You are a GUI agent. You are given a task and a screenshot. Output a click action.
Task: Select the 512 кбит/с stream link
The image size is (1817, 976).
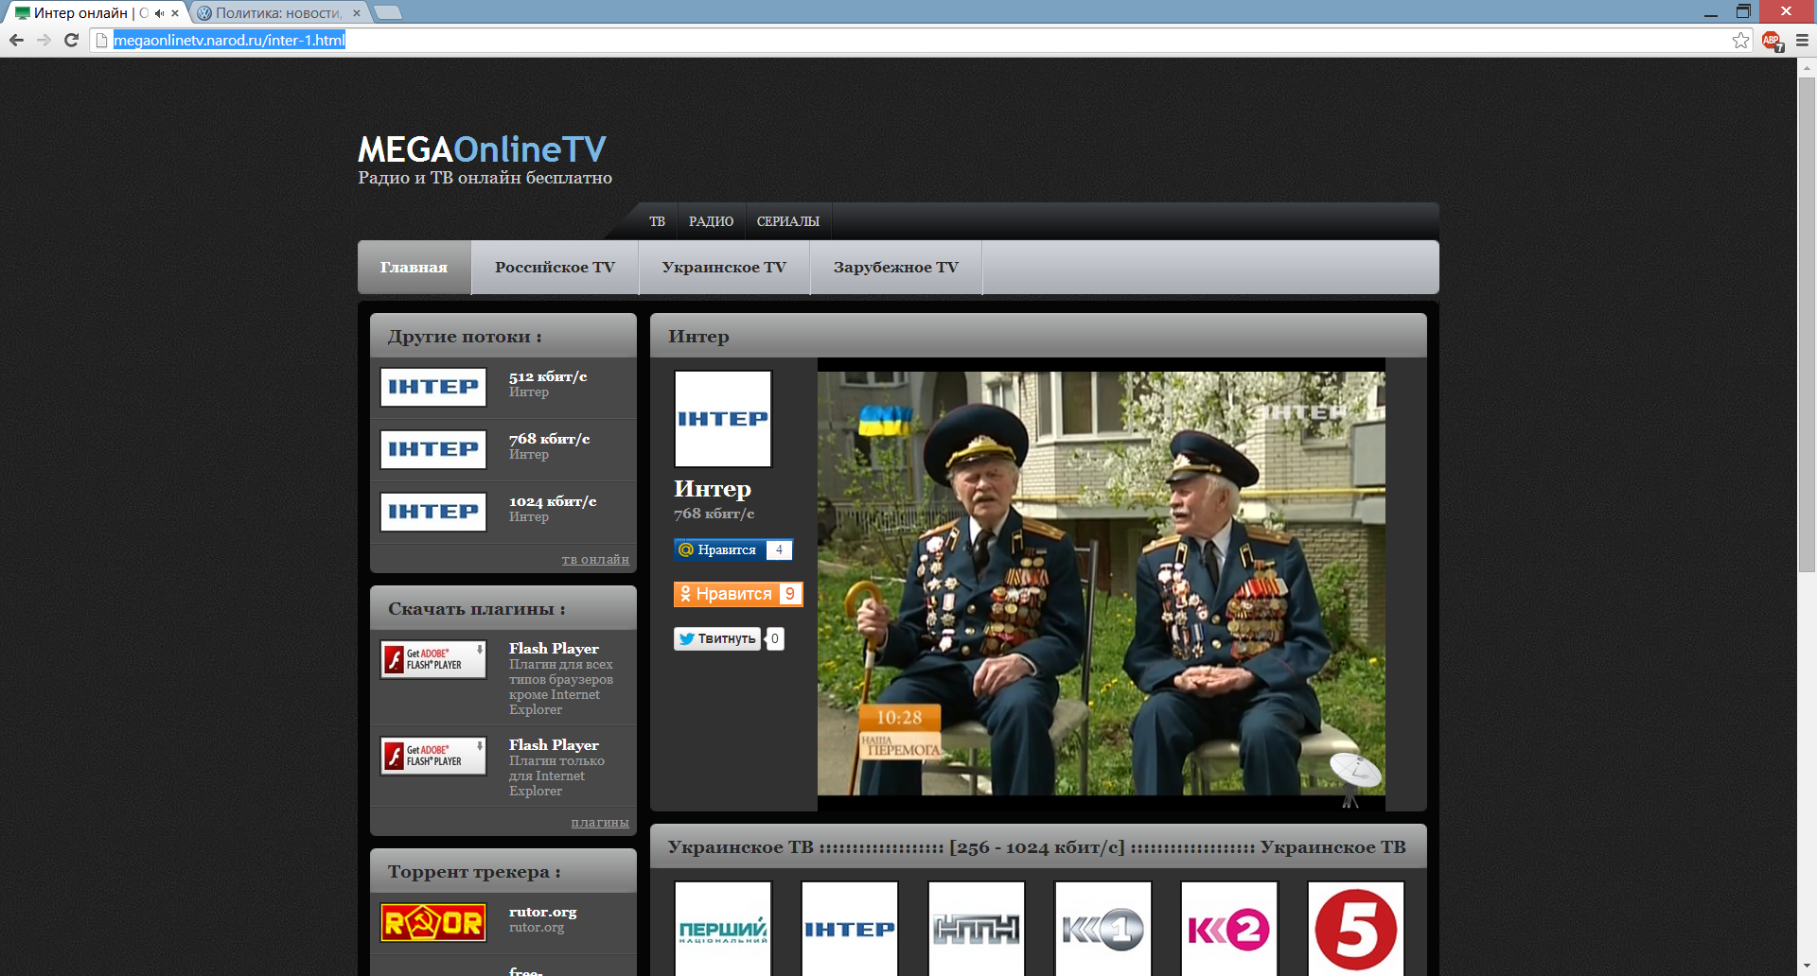(x=548, y=376)
